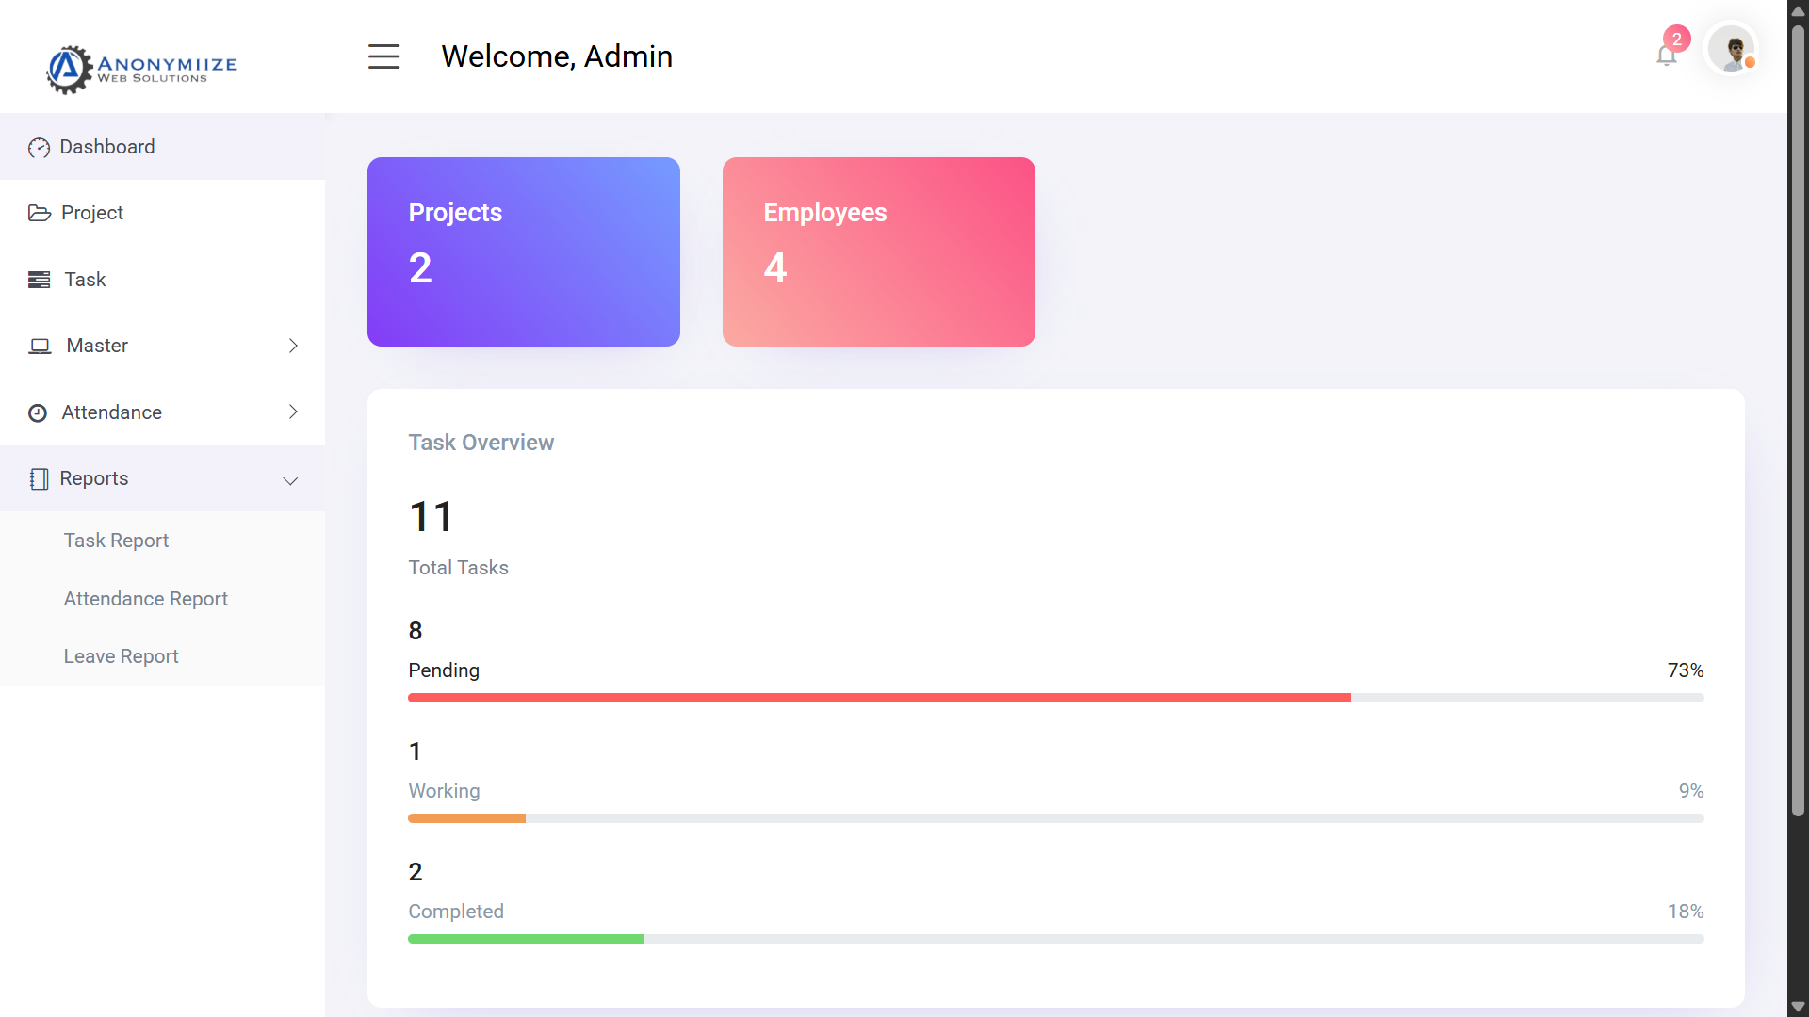Click the Working orange progress bar
Viewport: 1809px width, 1017px height.
tap(466, 818)
